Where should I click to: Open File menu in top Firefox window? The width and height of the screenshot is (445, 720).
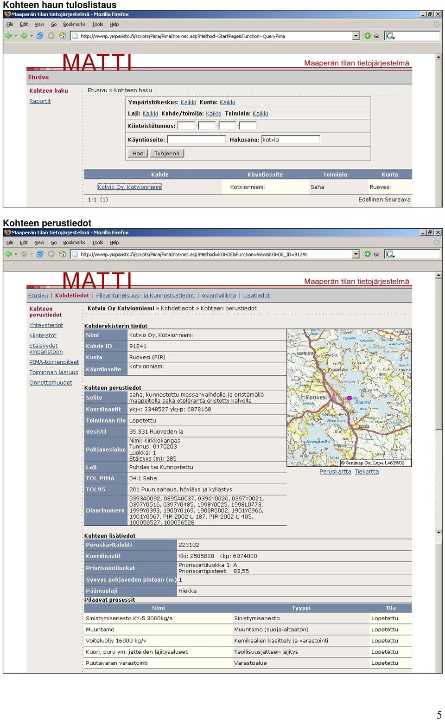(x=10, y=24)
